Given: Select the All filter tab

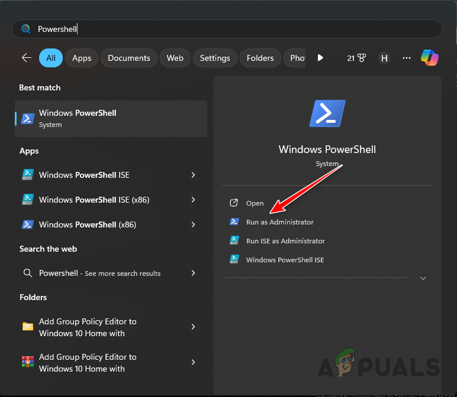Looking at the screenshot, I should [51, 58].
